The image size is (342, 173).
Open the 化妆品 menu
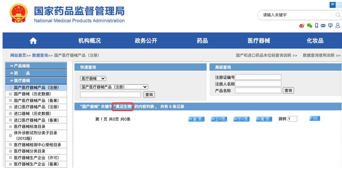pos(315,41)
